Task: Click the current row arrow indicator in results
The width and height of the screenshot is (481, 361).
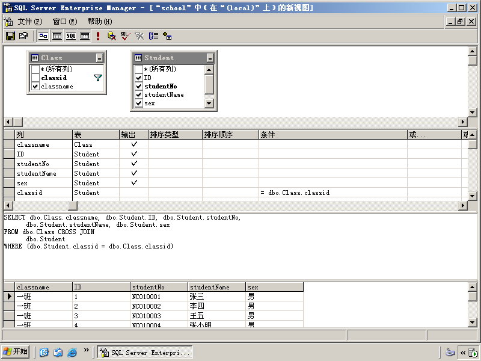Action: point(9,297)
